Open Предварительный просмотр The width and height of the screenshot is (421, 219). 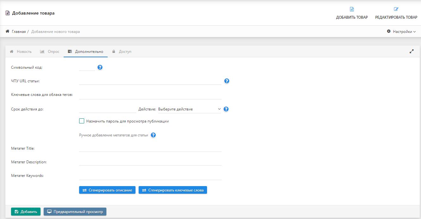(75, 212)
